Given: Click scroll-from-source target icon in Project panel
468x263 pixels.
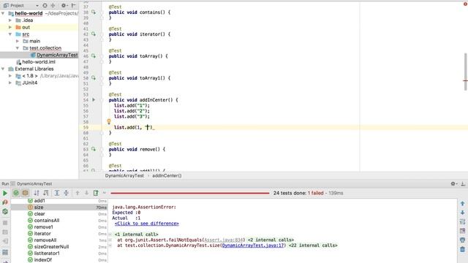Looking at the screenshot, I should pos(45,5).
